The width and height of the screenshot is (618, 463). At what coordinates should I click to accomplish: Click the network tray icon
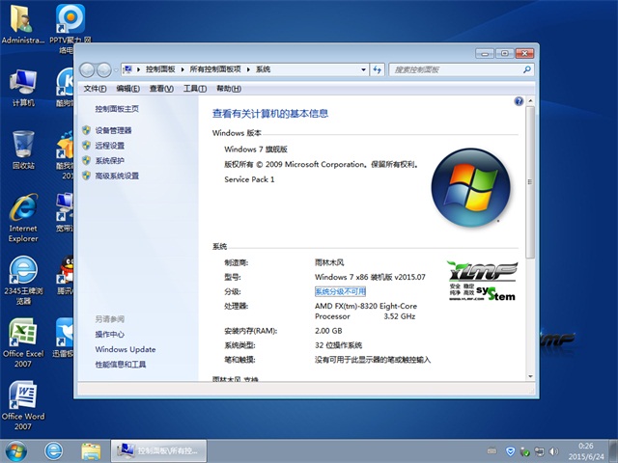click(539, 451)
